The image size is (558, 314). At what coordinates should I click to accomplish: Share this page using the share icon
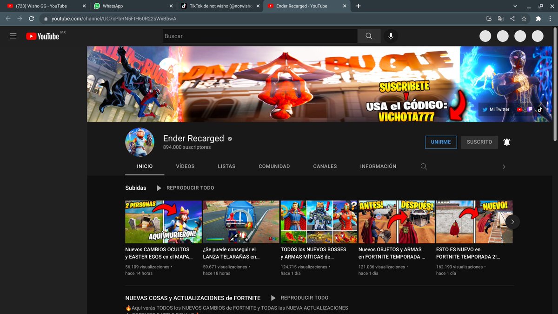pyautogui.click(x=512, y=19)
